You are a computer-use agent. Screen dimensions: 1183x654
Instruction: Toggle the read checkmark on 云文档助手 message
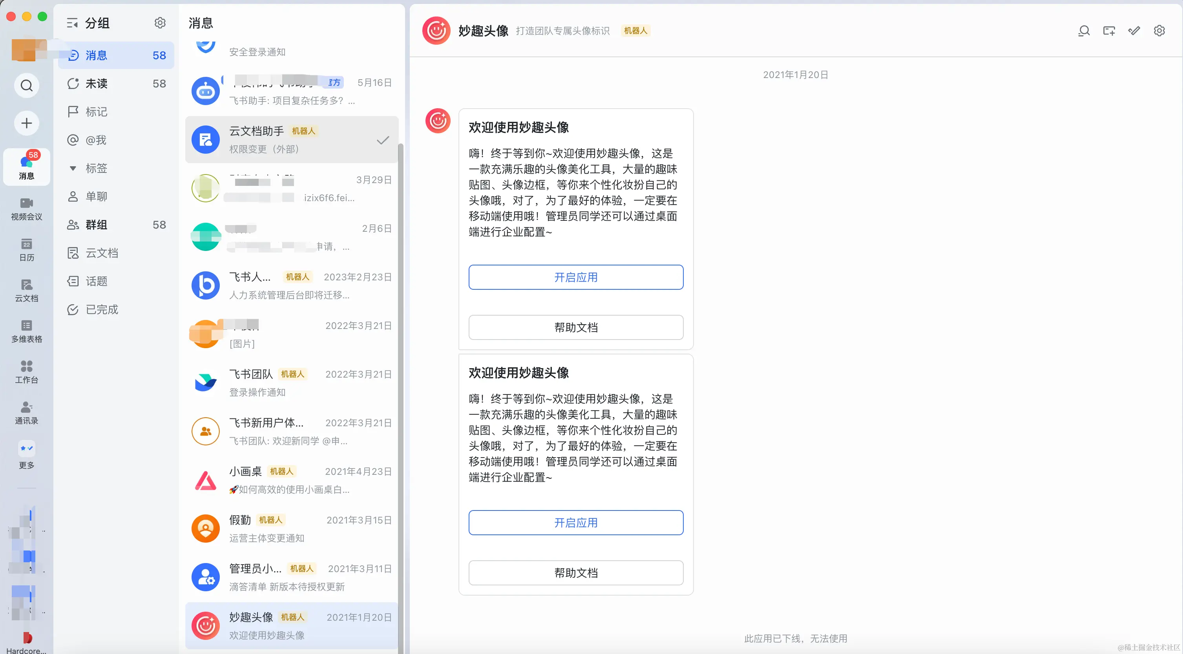[383, 140]
